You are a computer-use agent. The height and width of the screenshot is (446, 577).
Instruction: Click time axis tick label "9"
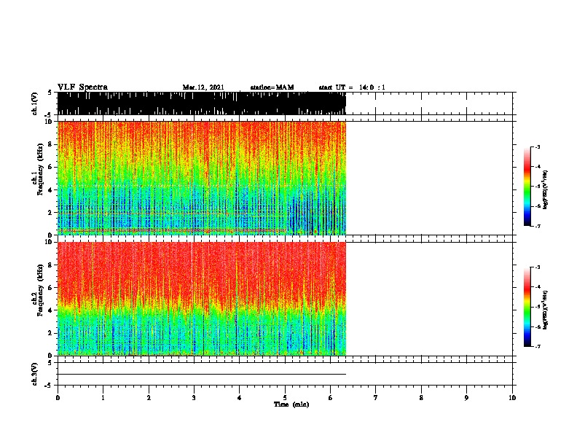[466, 398]
